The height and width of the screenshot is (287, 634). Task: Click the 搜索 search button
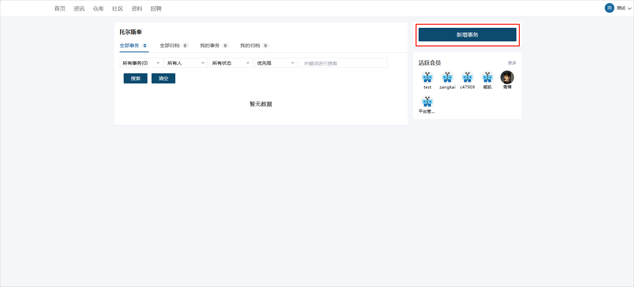[x=135, y=78]
